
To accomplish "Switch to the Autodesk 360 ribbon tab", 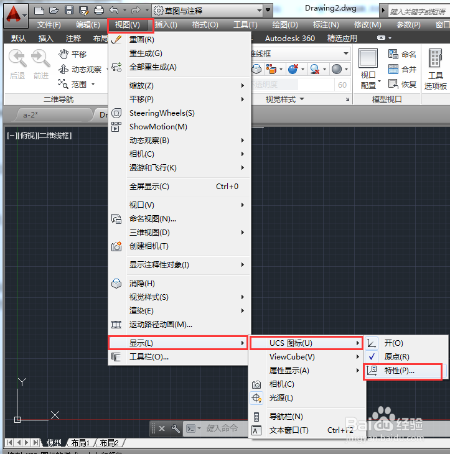I will tap(290, 38).
